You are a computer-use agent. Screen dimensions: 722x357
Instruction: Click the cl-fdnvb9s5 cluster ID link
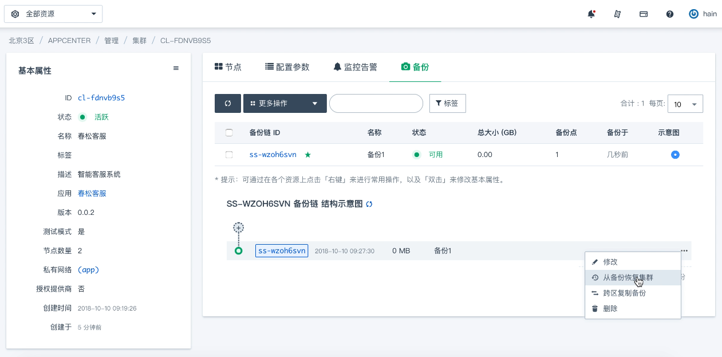click(x=101, y=98)
